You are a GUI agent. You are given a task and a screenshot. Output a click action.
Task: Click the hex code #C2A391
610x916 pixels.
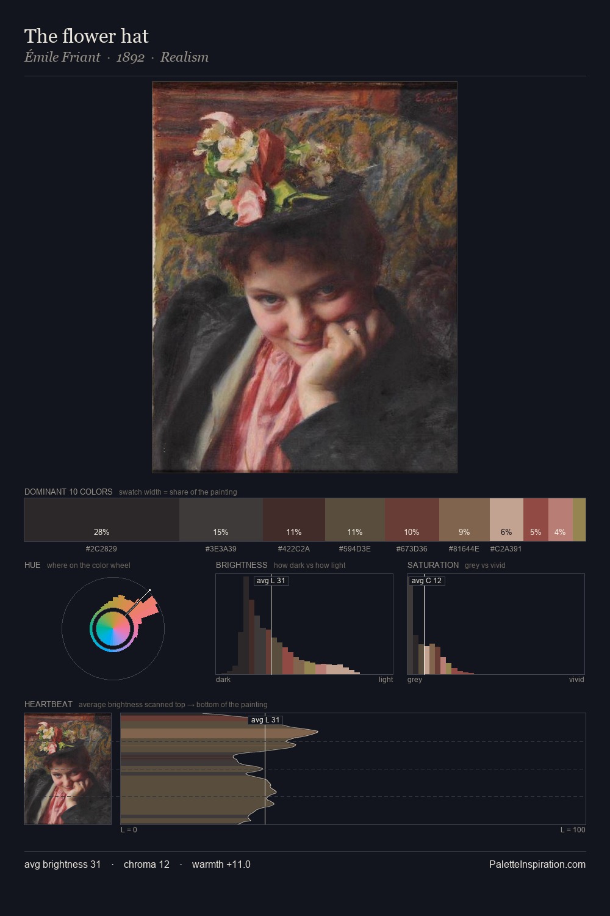pyautogui.click(x=506, y=549)
